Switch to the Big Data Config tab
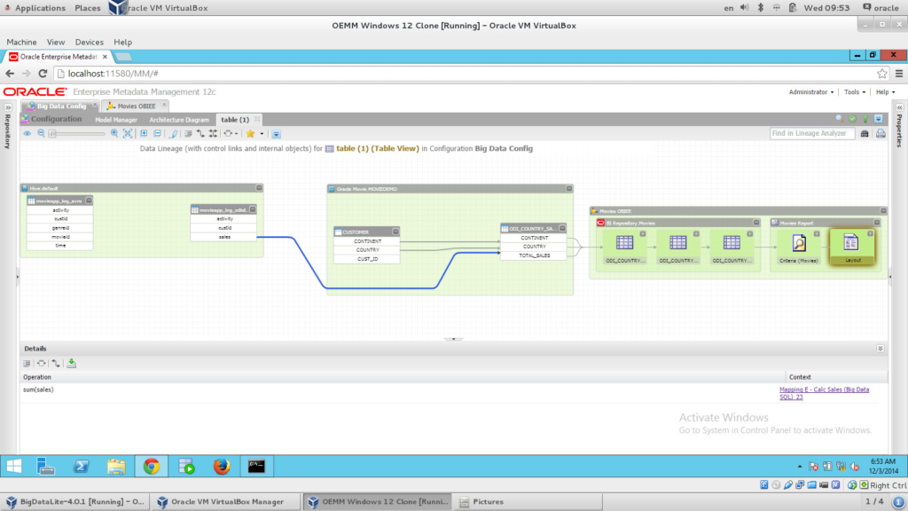908x511 pixels. point(61,106)
